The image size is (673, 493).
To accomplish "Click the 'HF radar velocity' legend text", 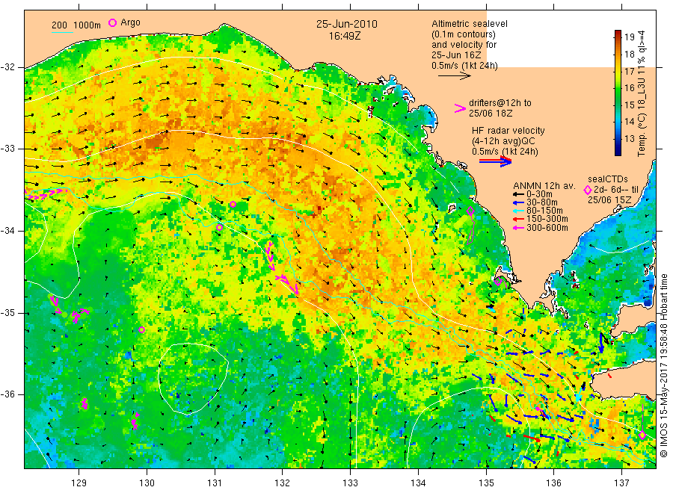I will pos(508,130).
